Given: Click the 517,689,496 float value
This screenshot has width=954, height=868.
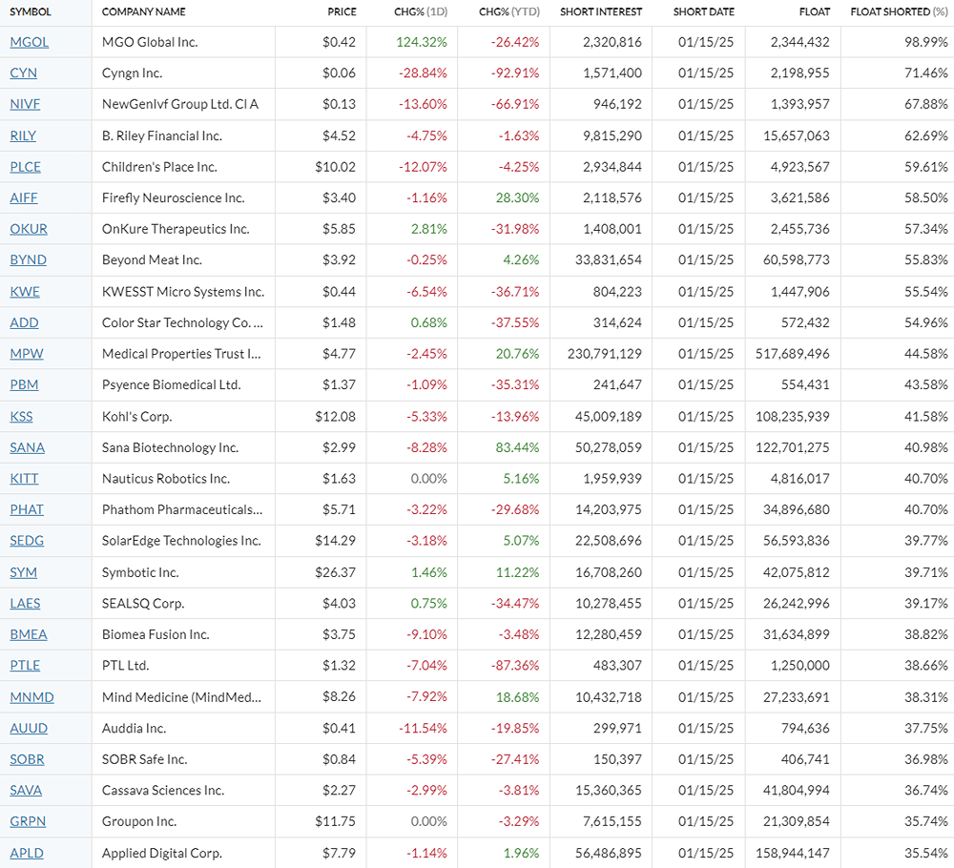Looking at the screenshot, I should click(x=793, y=354).
